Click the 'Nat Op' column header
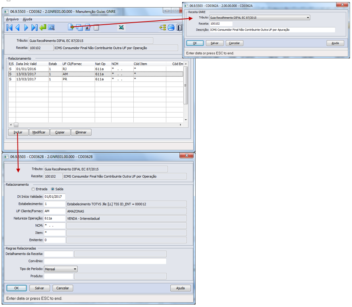Image resolution: width=352 pixels, height=307 pixels. (x=103, y=64)
